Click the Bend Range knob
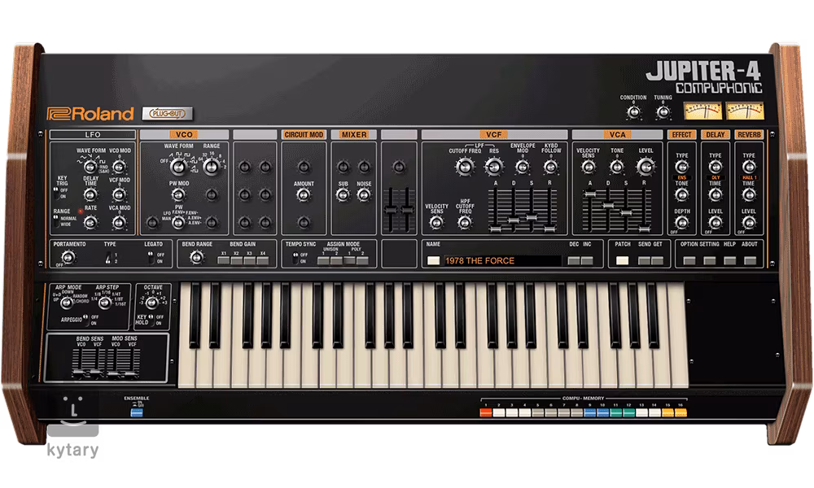Viewport: 814px width, 488px height. pyautogui.click(x=195, y=257)
